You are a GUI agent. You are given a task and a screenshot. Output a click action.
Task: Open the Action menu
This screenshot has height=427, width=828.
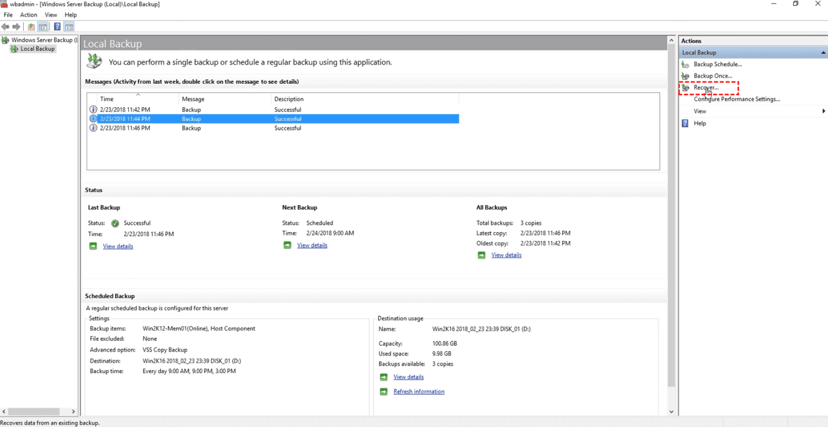coord(28,15)
